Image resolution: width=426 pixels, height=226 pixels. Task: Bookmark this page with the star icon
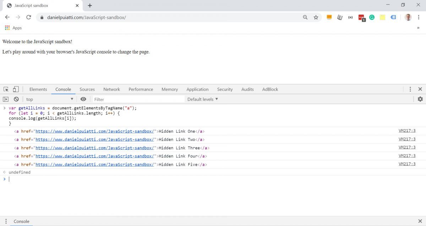316,17
